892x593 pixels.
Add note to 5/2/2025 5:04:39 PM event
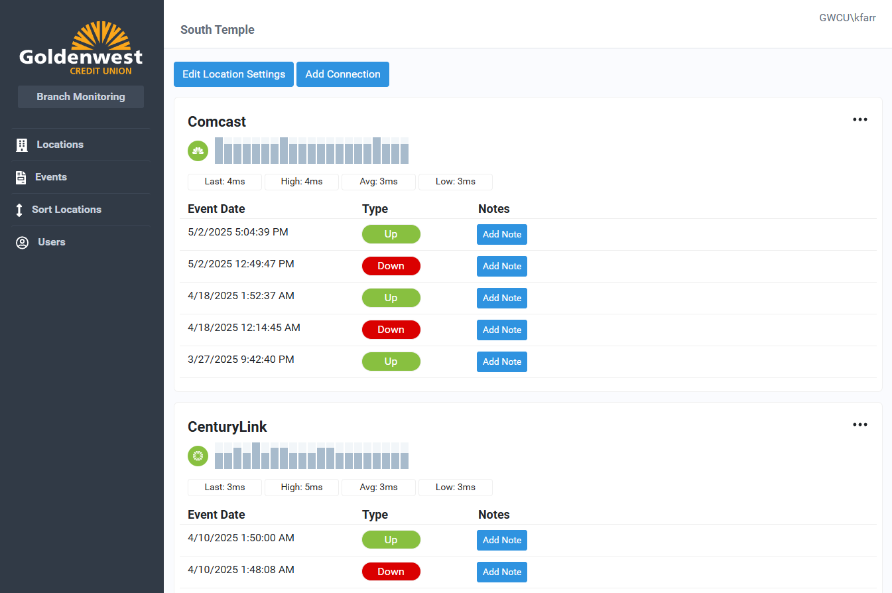(x=501, y=234)
